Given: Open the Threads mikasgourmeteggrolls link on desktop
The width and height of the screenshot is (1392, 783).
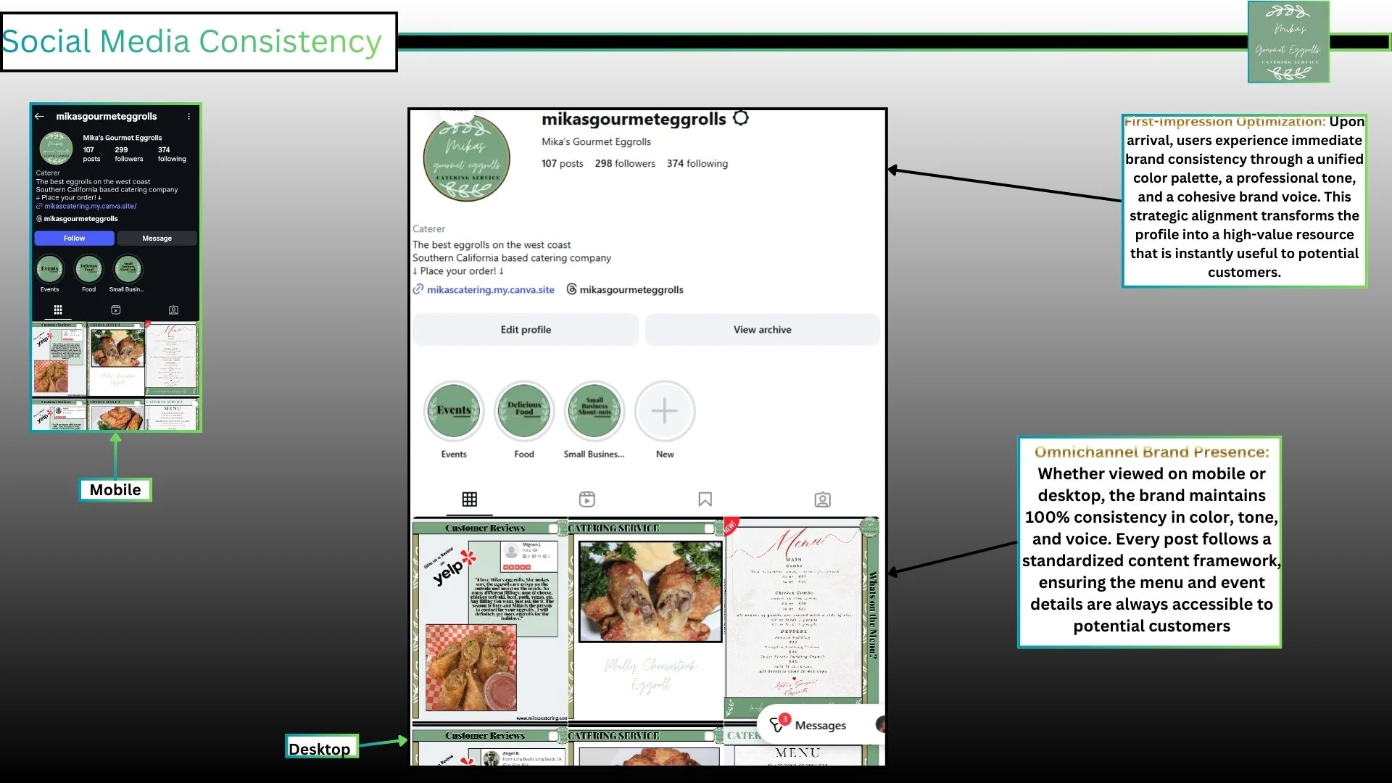Looking at the screenshot, I should 631,290.
